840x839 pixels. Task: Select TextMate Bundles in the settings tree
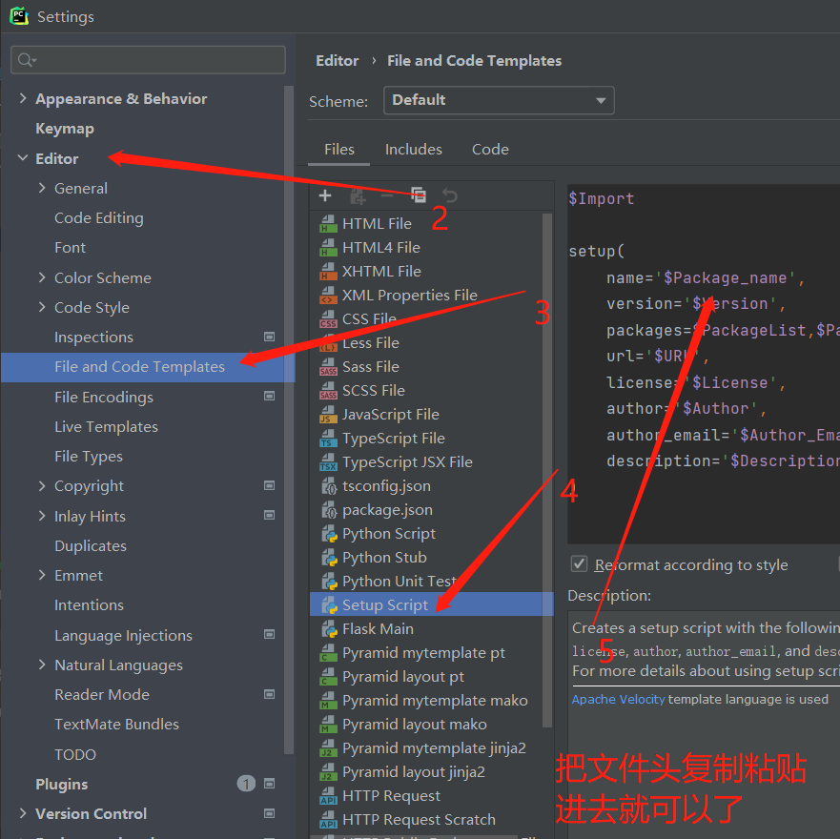pyautogui.click(x=116, y=725)
